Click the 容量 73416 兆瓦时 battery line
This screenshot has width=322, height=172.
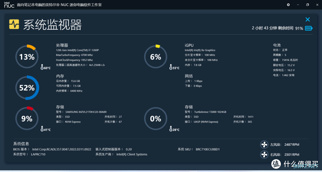pos(285,60)
